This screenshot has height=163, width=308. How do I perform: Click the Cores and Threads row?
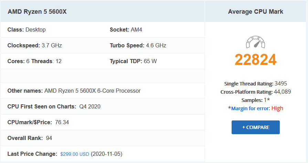pyautogui.click(x=34, y=61)
